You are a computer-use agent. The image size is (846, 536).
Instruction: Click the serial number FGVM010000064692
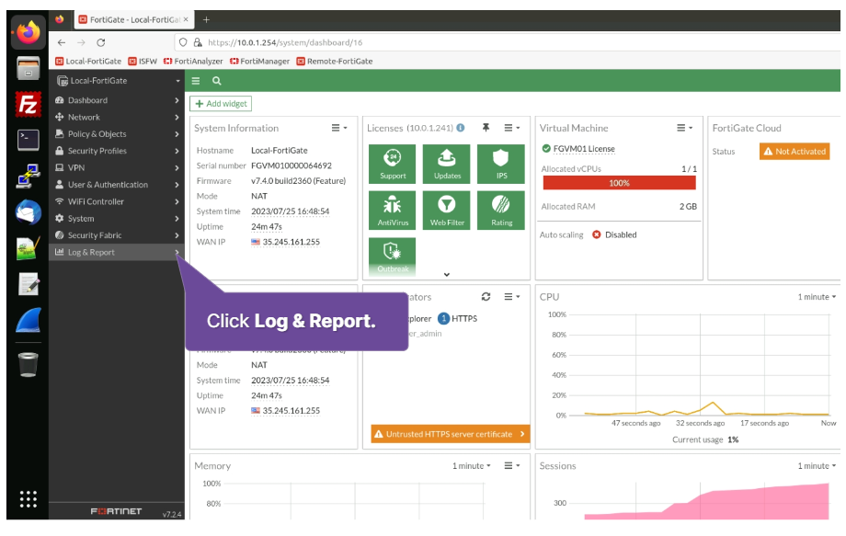click(x=292, y=165)
